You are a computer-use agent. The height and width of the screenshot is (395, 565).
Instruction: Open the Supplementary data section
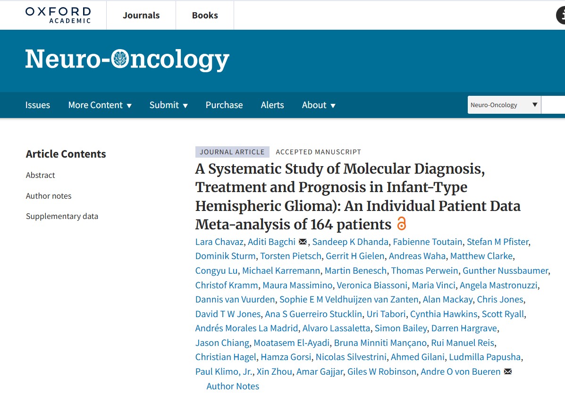click(x=62, y=216)
